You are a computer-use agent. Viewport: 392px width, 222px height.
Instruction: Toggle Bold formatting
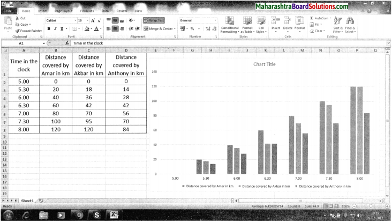[x=49, y=29]
